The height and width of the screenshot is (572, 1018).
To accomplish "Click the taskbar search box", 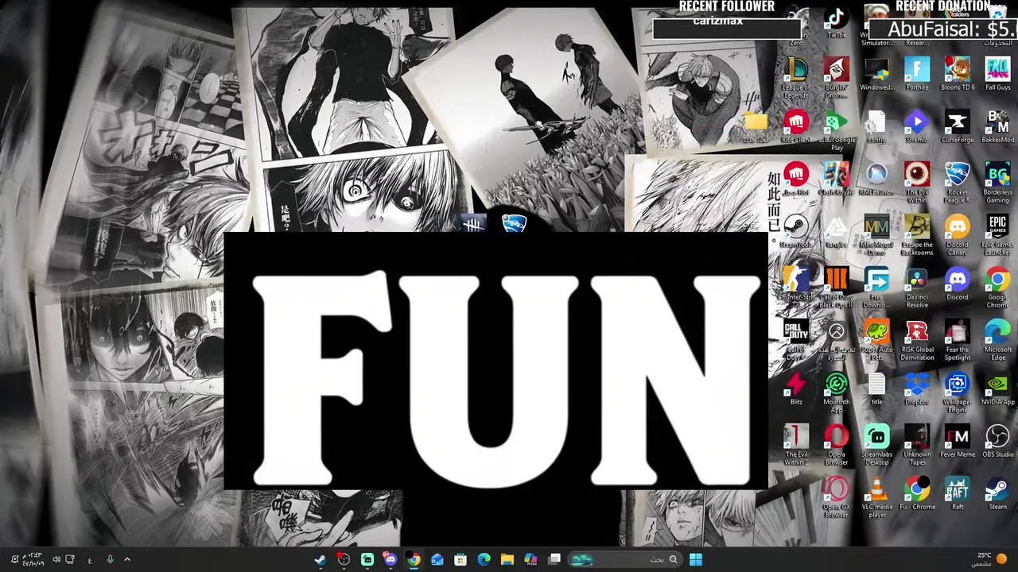I will pyautogui.click(x=625, y=559).
